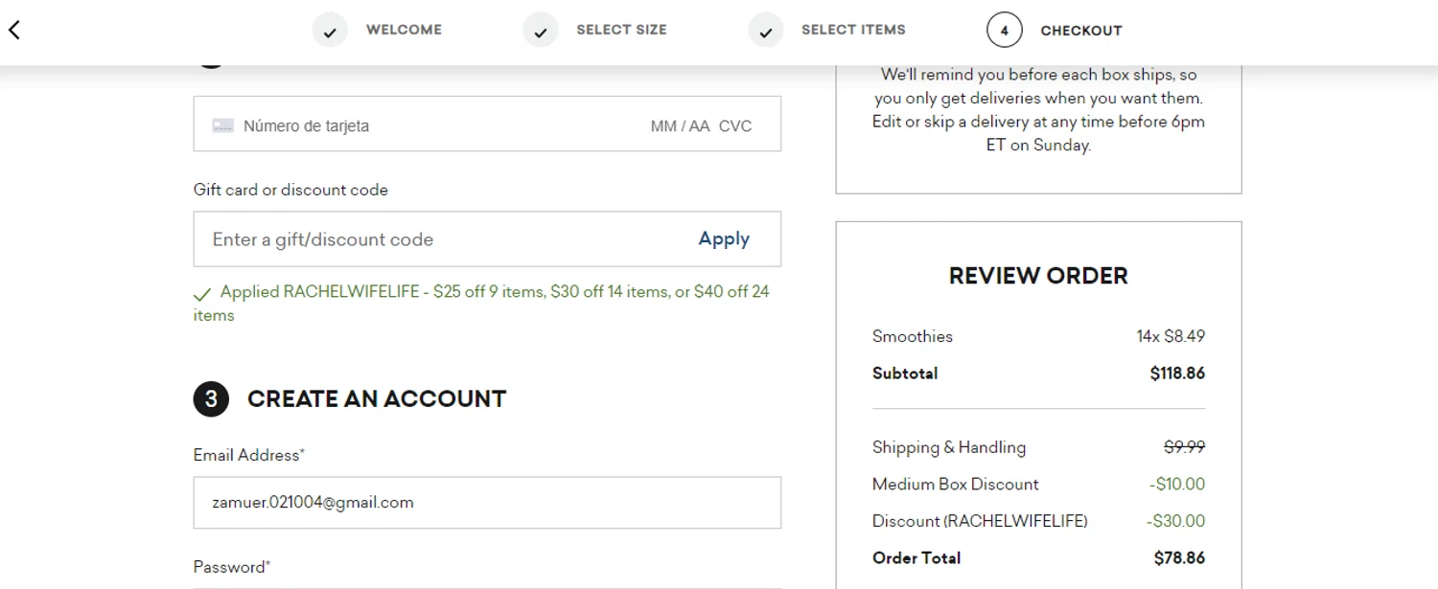Click the Email Address input field
1438x589 pixels.
pyautogui.click(x=487, y=503)
